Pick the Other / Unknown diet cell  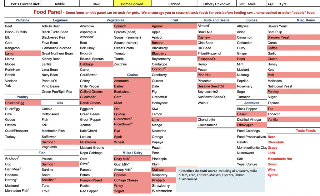coord(217,3)
